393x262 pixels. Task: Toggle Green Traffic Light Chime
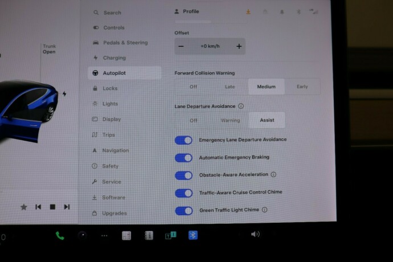coord(183,211)
